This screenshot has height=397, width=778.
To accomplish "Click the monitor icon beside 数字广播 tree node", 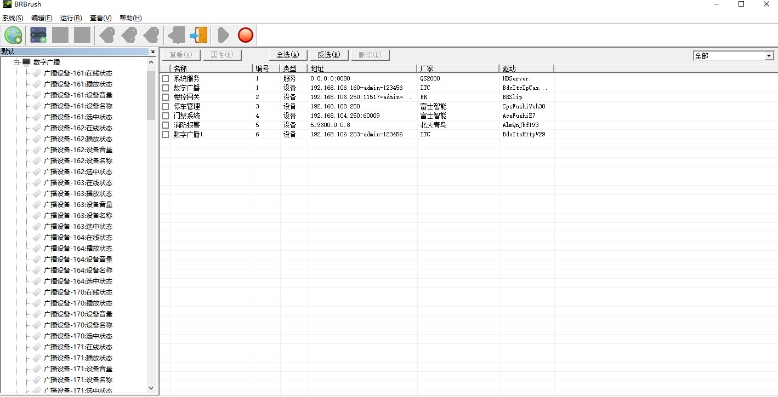I will (26, 62).
